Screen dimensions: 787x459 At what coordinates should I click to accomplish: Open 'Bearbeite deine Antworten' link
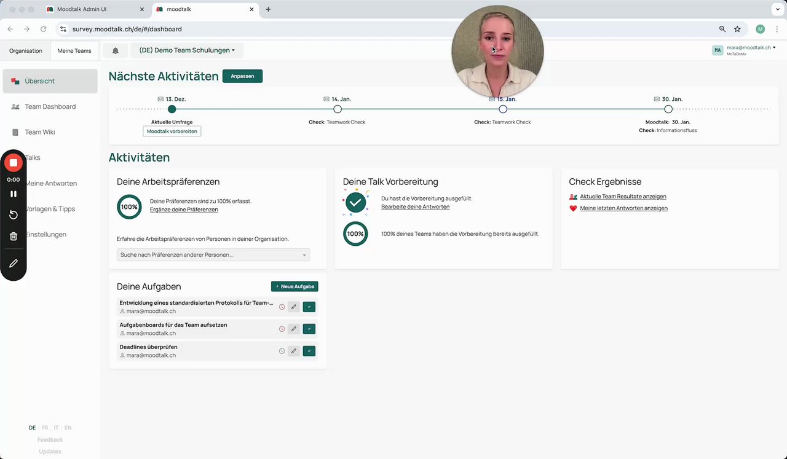pos(415,206)
